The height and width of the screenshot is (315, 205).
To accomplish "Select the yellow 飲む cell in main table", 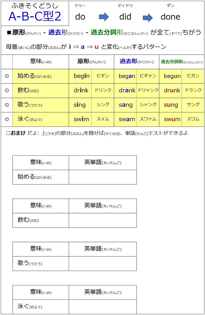I will coord(41,91).
